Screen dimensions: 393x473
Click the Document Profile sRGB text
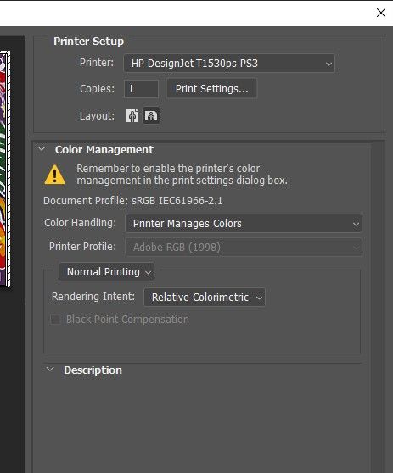coord(133,201)
